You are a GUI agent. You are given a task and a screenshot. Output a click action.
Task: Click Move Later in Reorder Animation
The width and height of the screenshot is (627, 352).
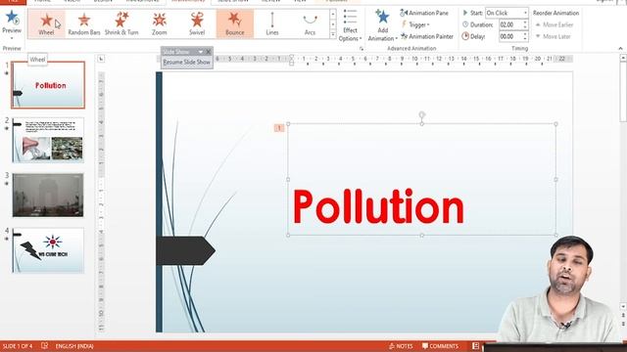click(553, 36)
